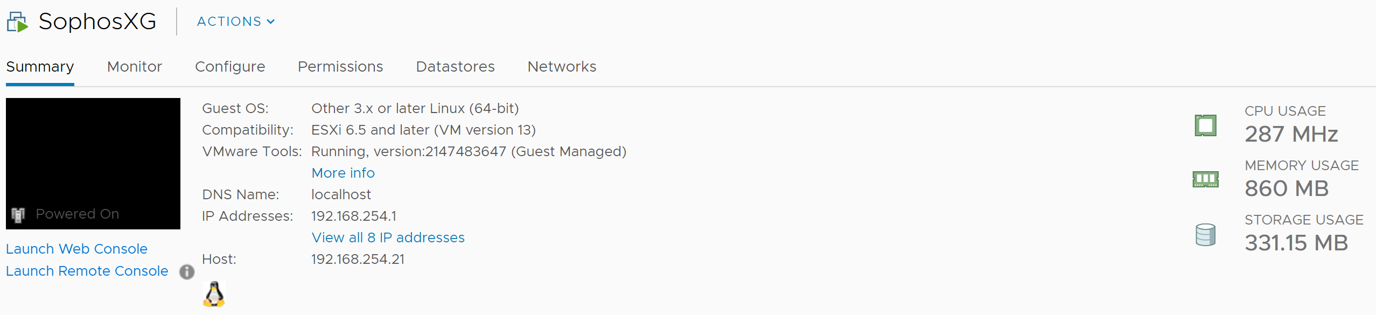This screenshot has width=1376, height=315.
Task: Select the Datastores tab
Action: tap(455, 67)
